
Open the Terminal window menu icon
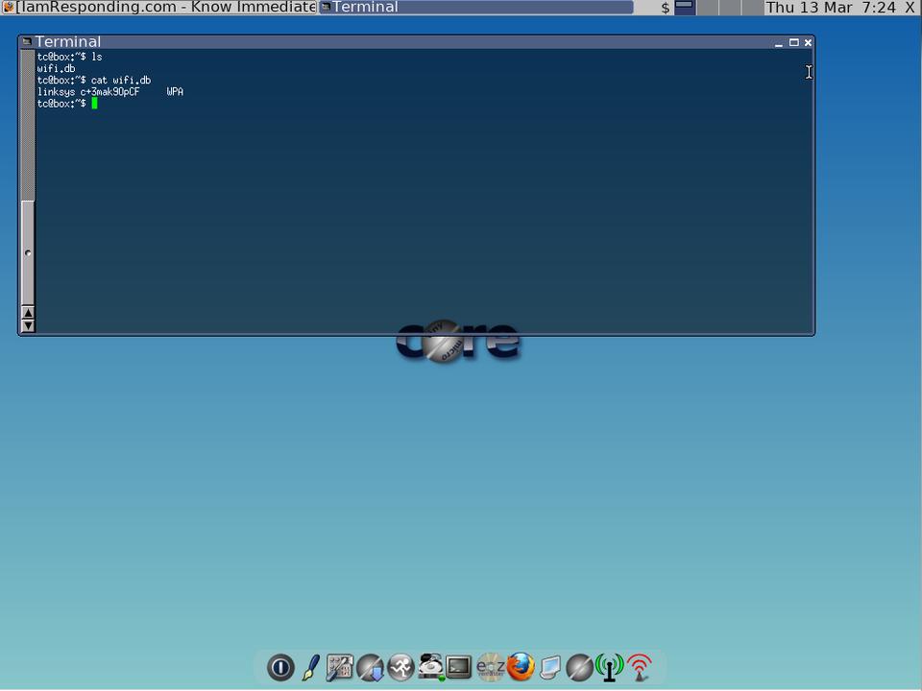click(27, 41)
